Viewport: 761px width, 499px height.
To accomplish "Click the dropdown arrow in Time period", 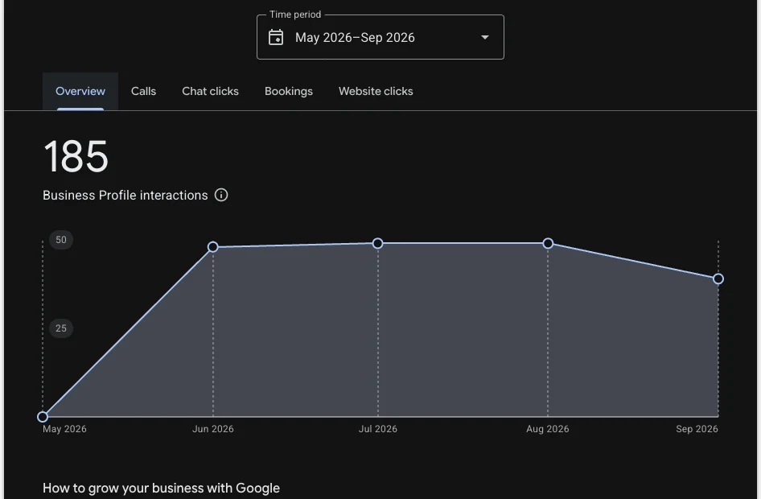I will coord(484,37).
